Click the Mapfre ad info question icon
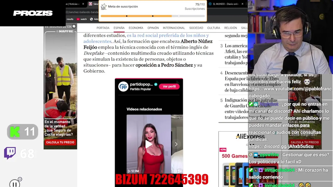 pyautogui.click(x=74, y=26)
